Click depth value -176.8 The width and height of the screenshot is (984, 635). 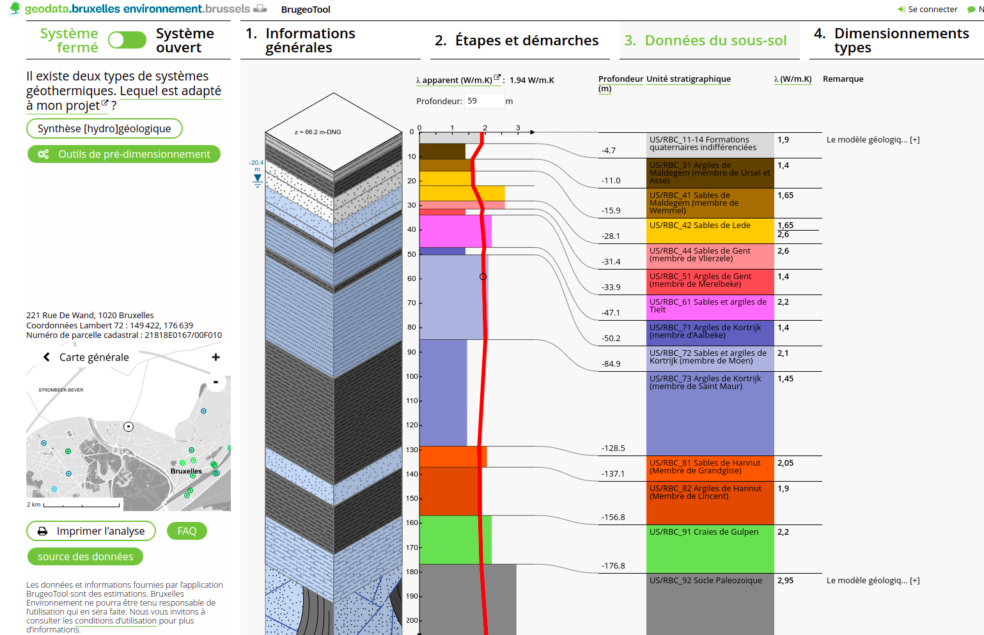point(613,566)
